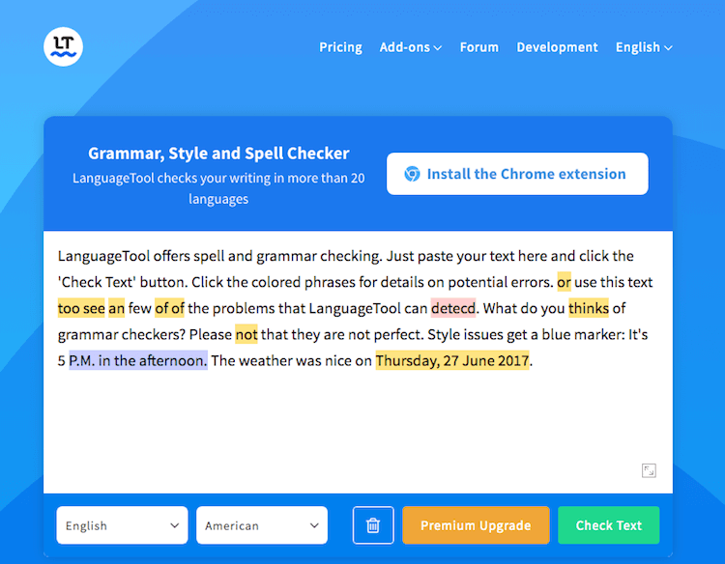Open the Development page

pyautogui.click(x=557, y=47)
